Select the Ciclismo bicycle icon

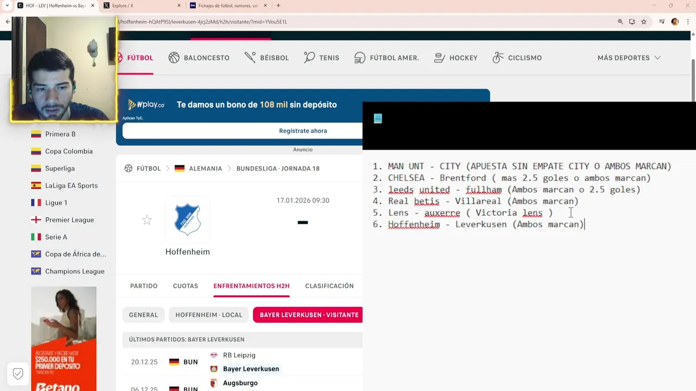pyautogui.click(x=498, y=58)
